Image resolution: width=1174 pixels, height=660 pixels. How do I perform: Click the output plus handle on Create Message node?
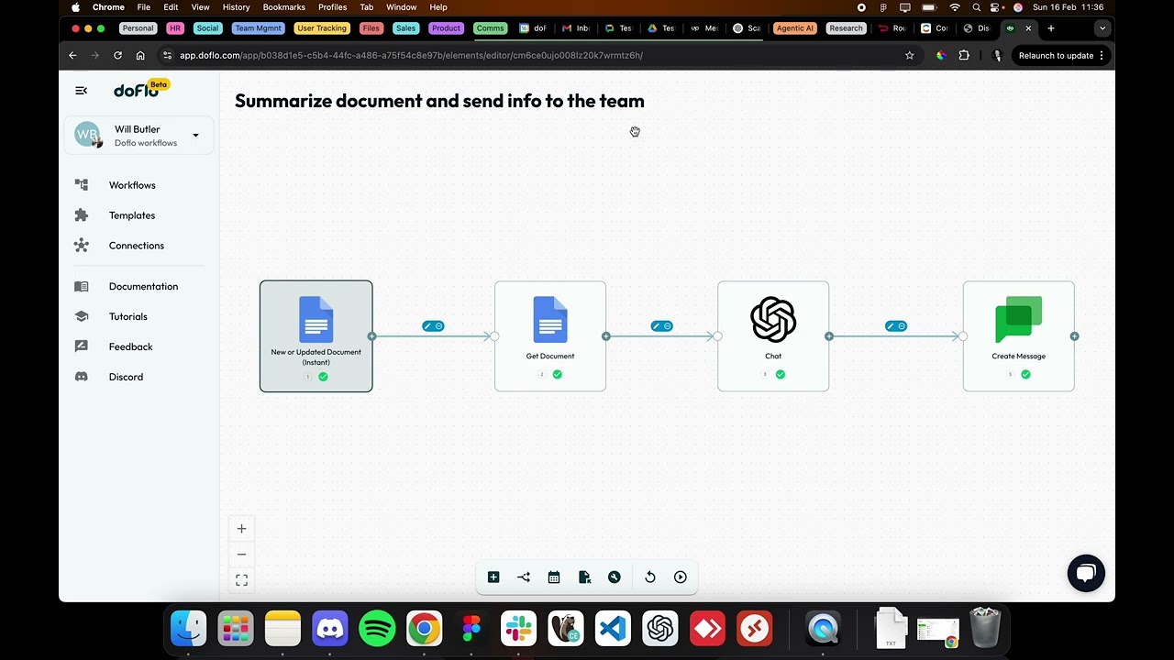[x=1074, y=336]
